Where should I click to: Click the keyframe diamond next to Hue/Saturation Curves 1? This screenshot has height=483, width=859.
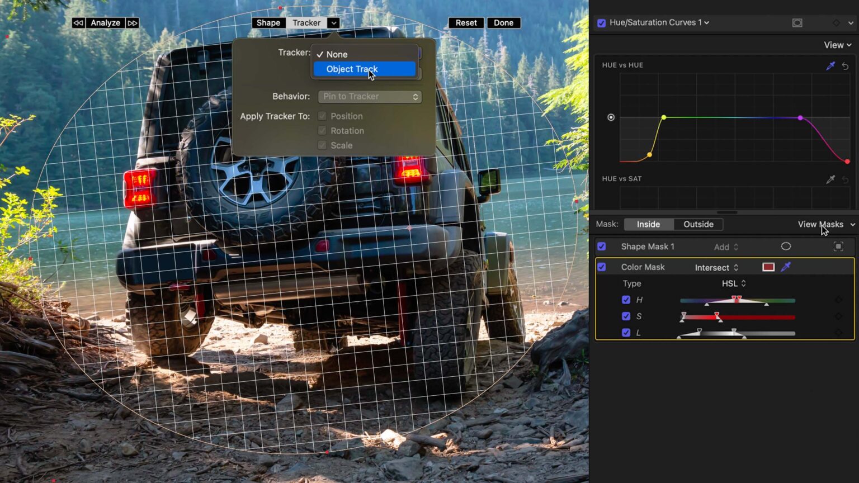pos(836,22)
